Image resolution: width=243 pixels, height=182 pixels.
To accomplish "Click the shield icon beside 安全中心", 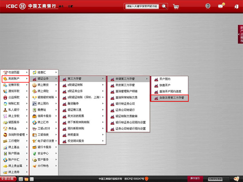I will click(34, 153).
